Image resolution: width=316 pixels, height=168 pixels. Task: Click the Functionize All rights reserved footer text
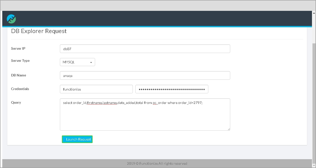pyautogui.click(x=157, y=163)
